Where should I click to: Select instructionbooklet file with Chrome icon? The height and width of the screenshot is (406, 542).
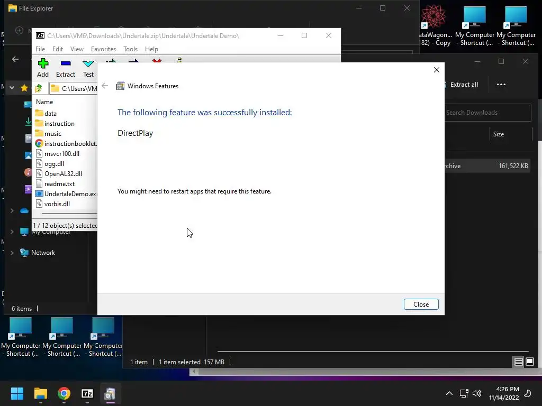[x=65, y=143]
